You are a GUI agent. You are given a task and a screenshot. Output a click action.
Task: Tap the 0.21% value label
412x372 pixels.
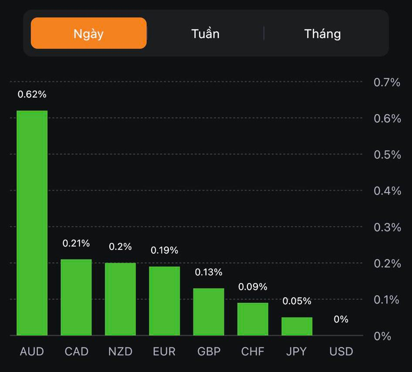pos(76,243)
